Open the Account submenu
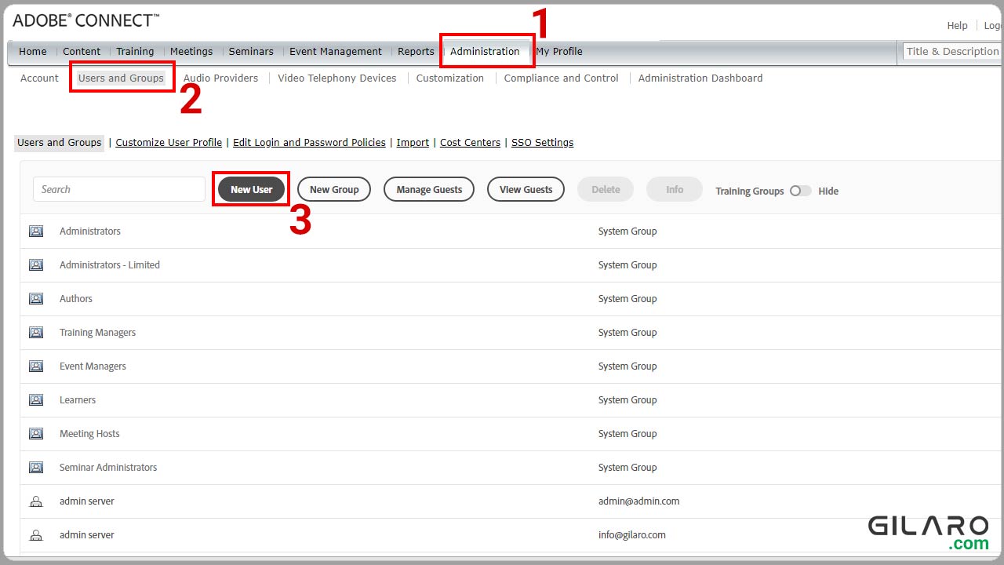Screen dimensions: 1004x565 coord(39,78)
